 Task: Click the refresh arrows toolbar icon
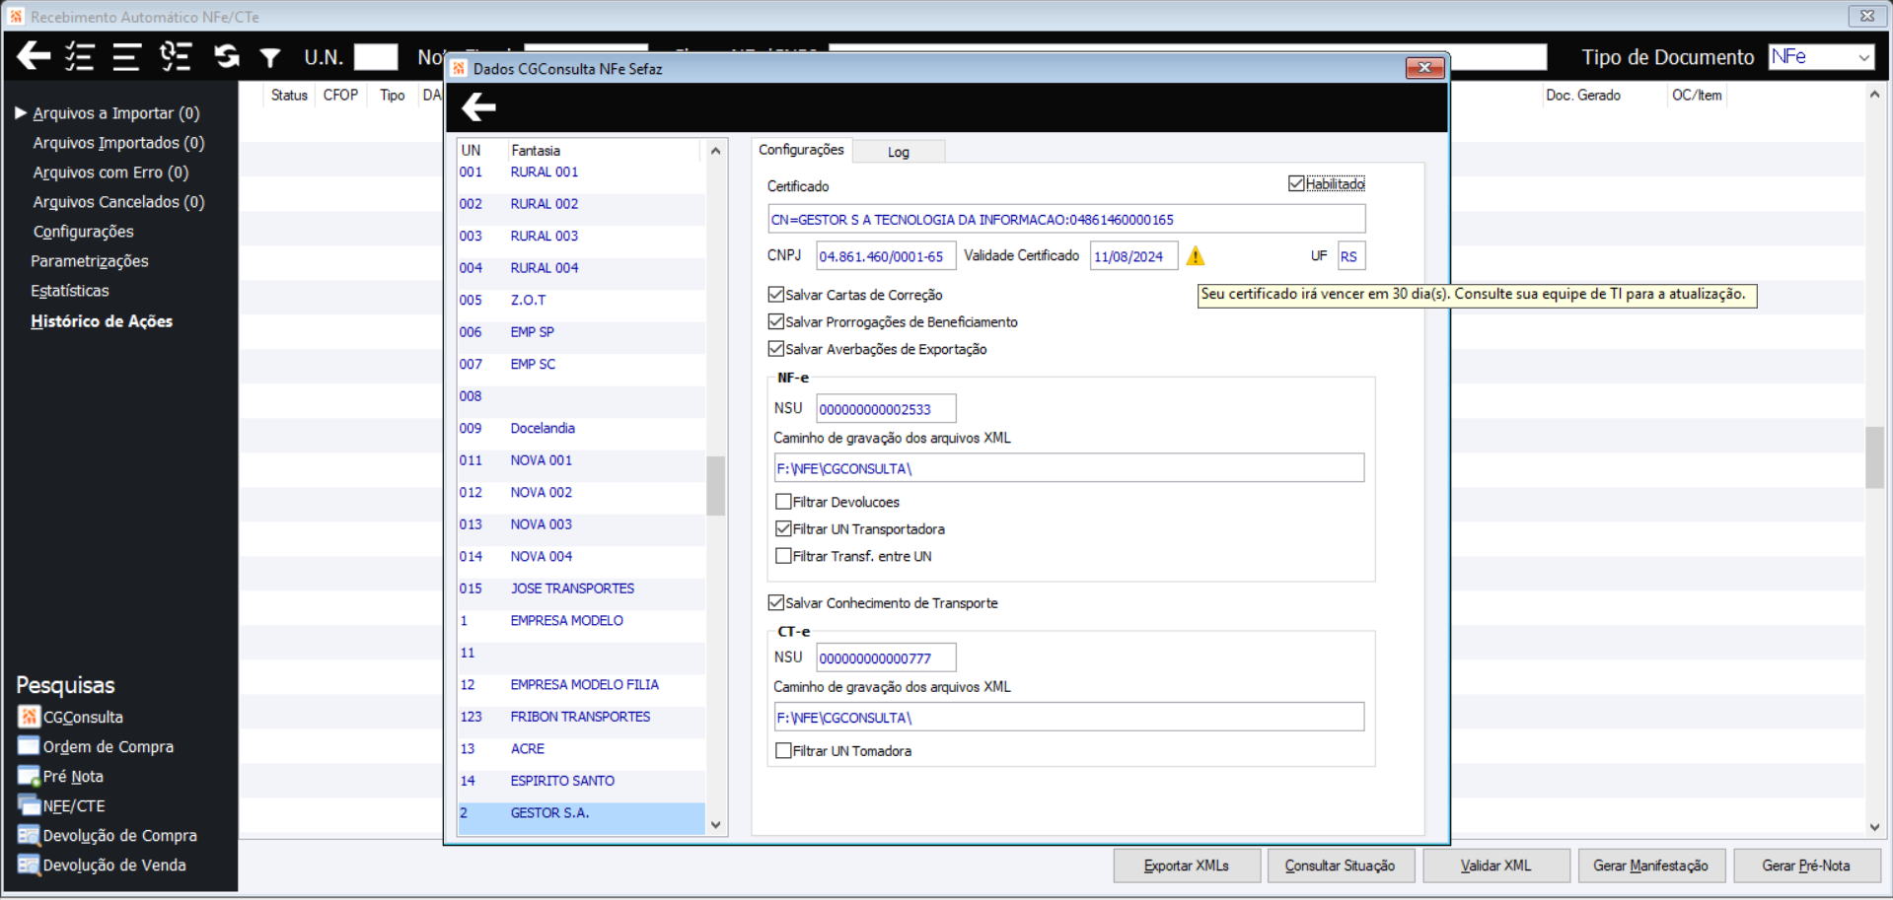click(227, 56)
